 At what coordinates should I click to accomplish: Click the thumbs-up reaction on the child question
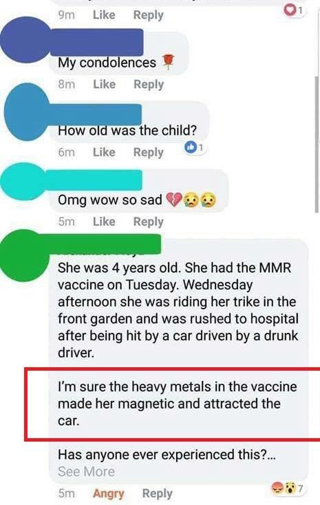194,147
